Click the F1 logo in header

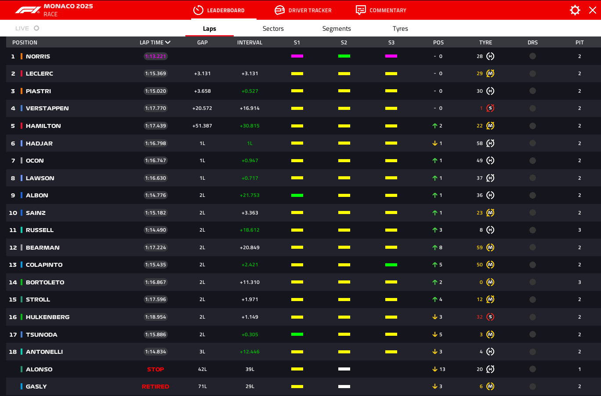pyautogui.click(x=28, y=10)
